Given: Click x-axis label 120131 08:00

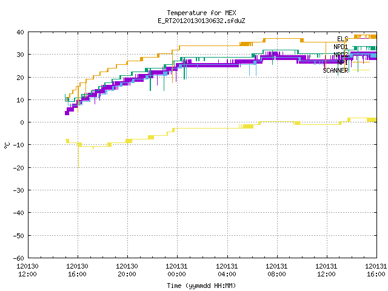Looking at the screenshot, I should click(x=276, y=270).
